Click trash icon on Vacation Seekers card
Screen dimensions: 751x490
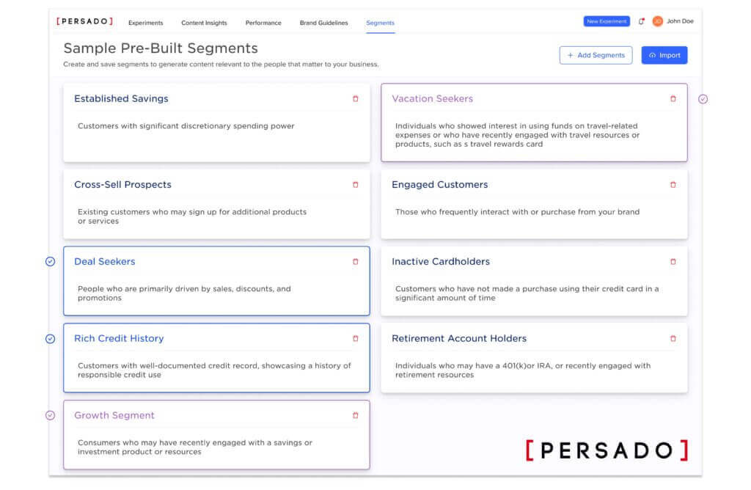click(673, 99)
